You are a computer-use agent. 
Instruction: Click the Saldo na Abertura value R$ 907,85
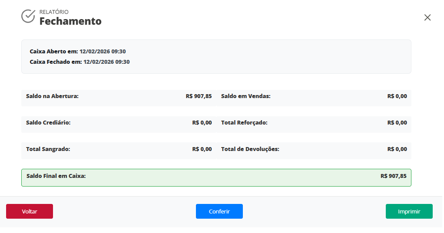click(199, 96)
